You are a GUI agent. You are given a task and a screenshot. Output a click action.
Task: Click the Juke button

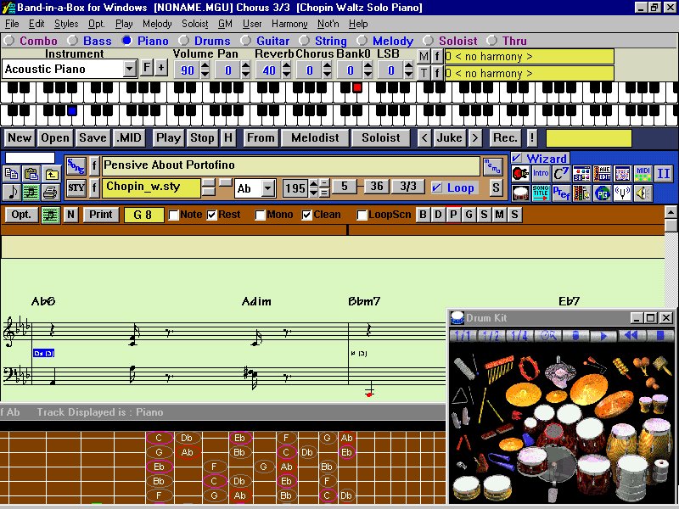click(x=449, y=138)
